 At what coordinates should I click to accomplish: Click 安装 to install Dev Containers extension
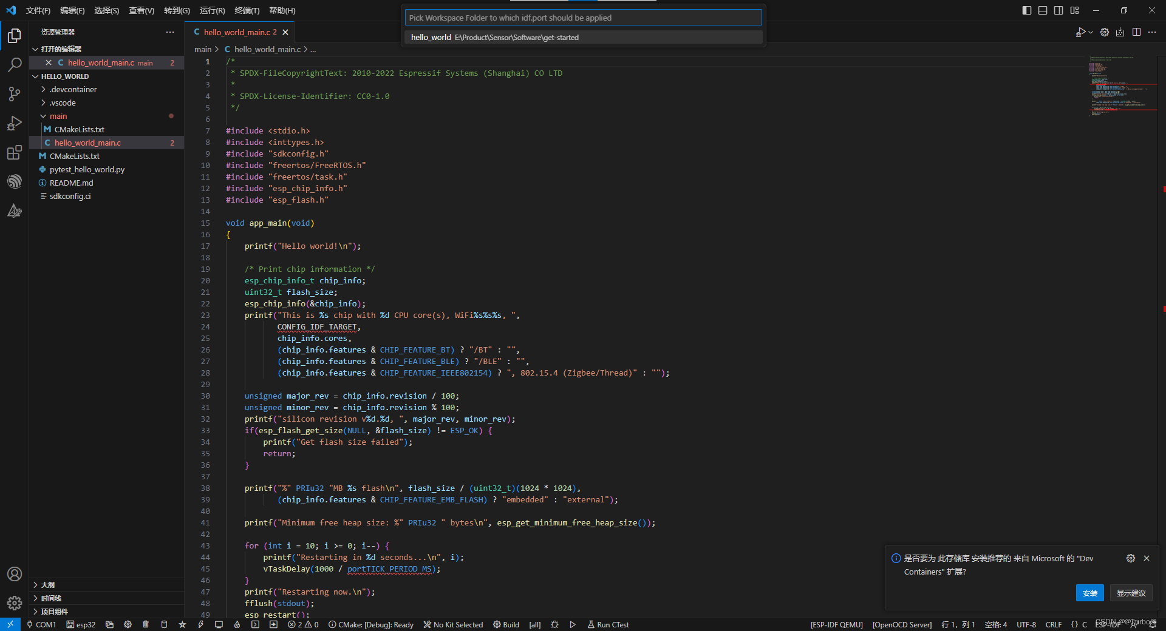(1089, 593)
